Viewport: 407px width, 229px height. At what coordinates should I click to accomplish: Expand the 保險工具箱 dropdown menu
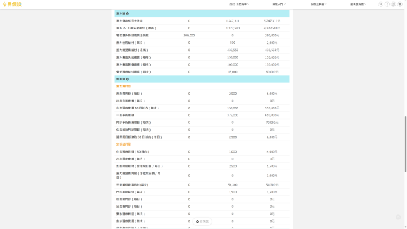(x=319, y=4)
